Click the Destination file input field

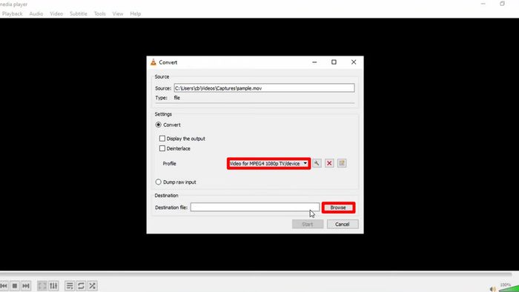[x=255, y=207]
